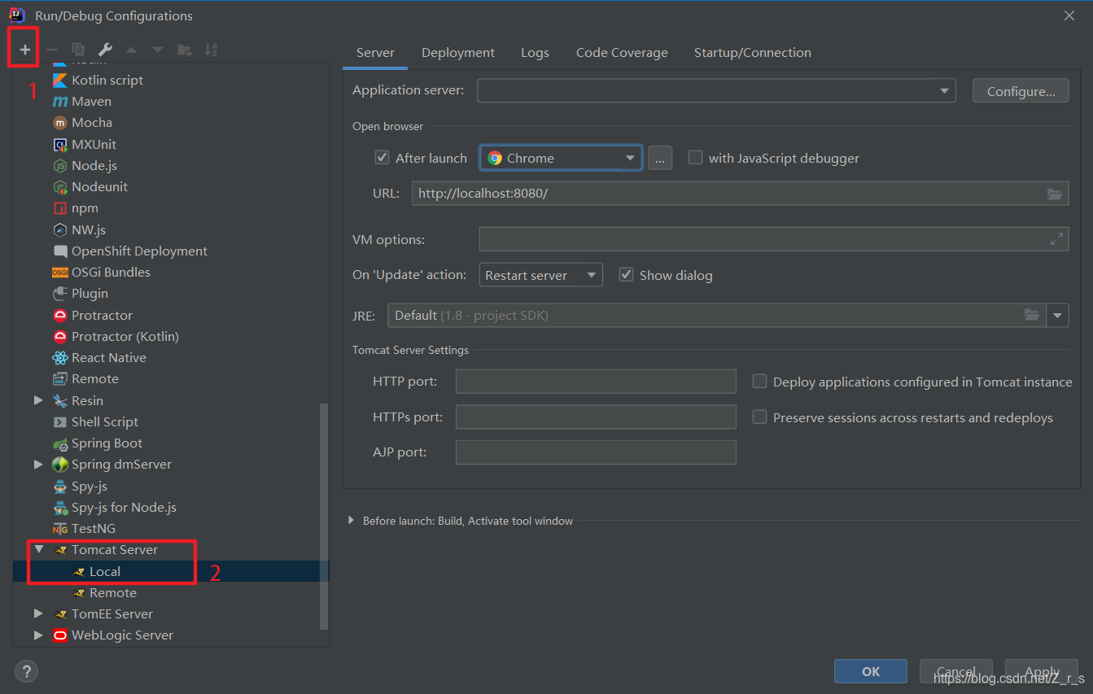The height and width of the screenshot is (694, 1093).
Task: Select NW.js configuration type
Action: tap(89, 229)
